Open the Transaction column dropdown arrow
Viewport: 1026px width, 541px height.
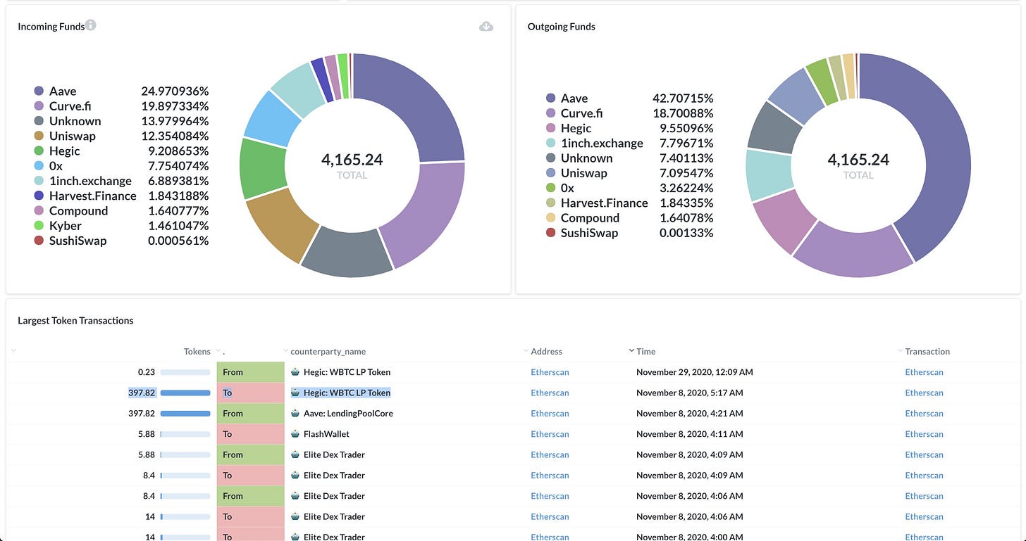tap(901, 351)
